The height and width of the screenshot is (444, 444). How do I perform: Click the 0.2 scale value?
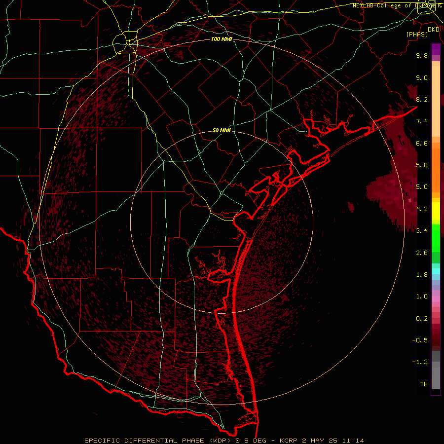[422, 319]
